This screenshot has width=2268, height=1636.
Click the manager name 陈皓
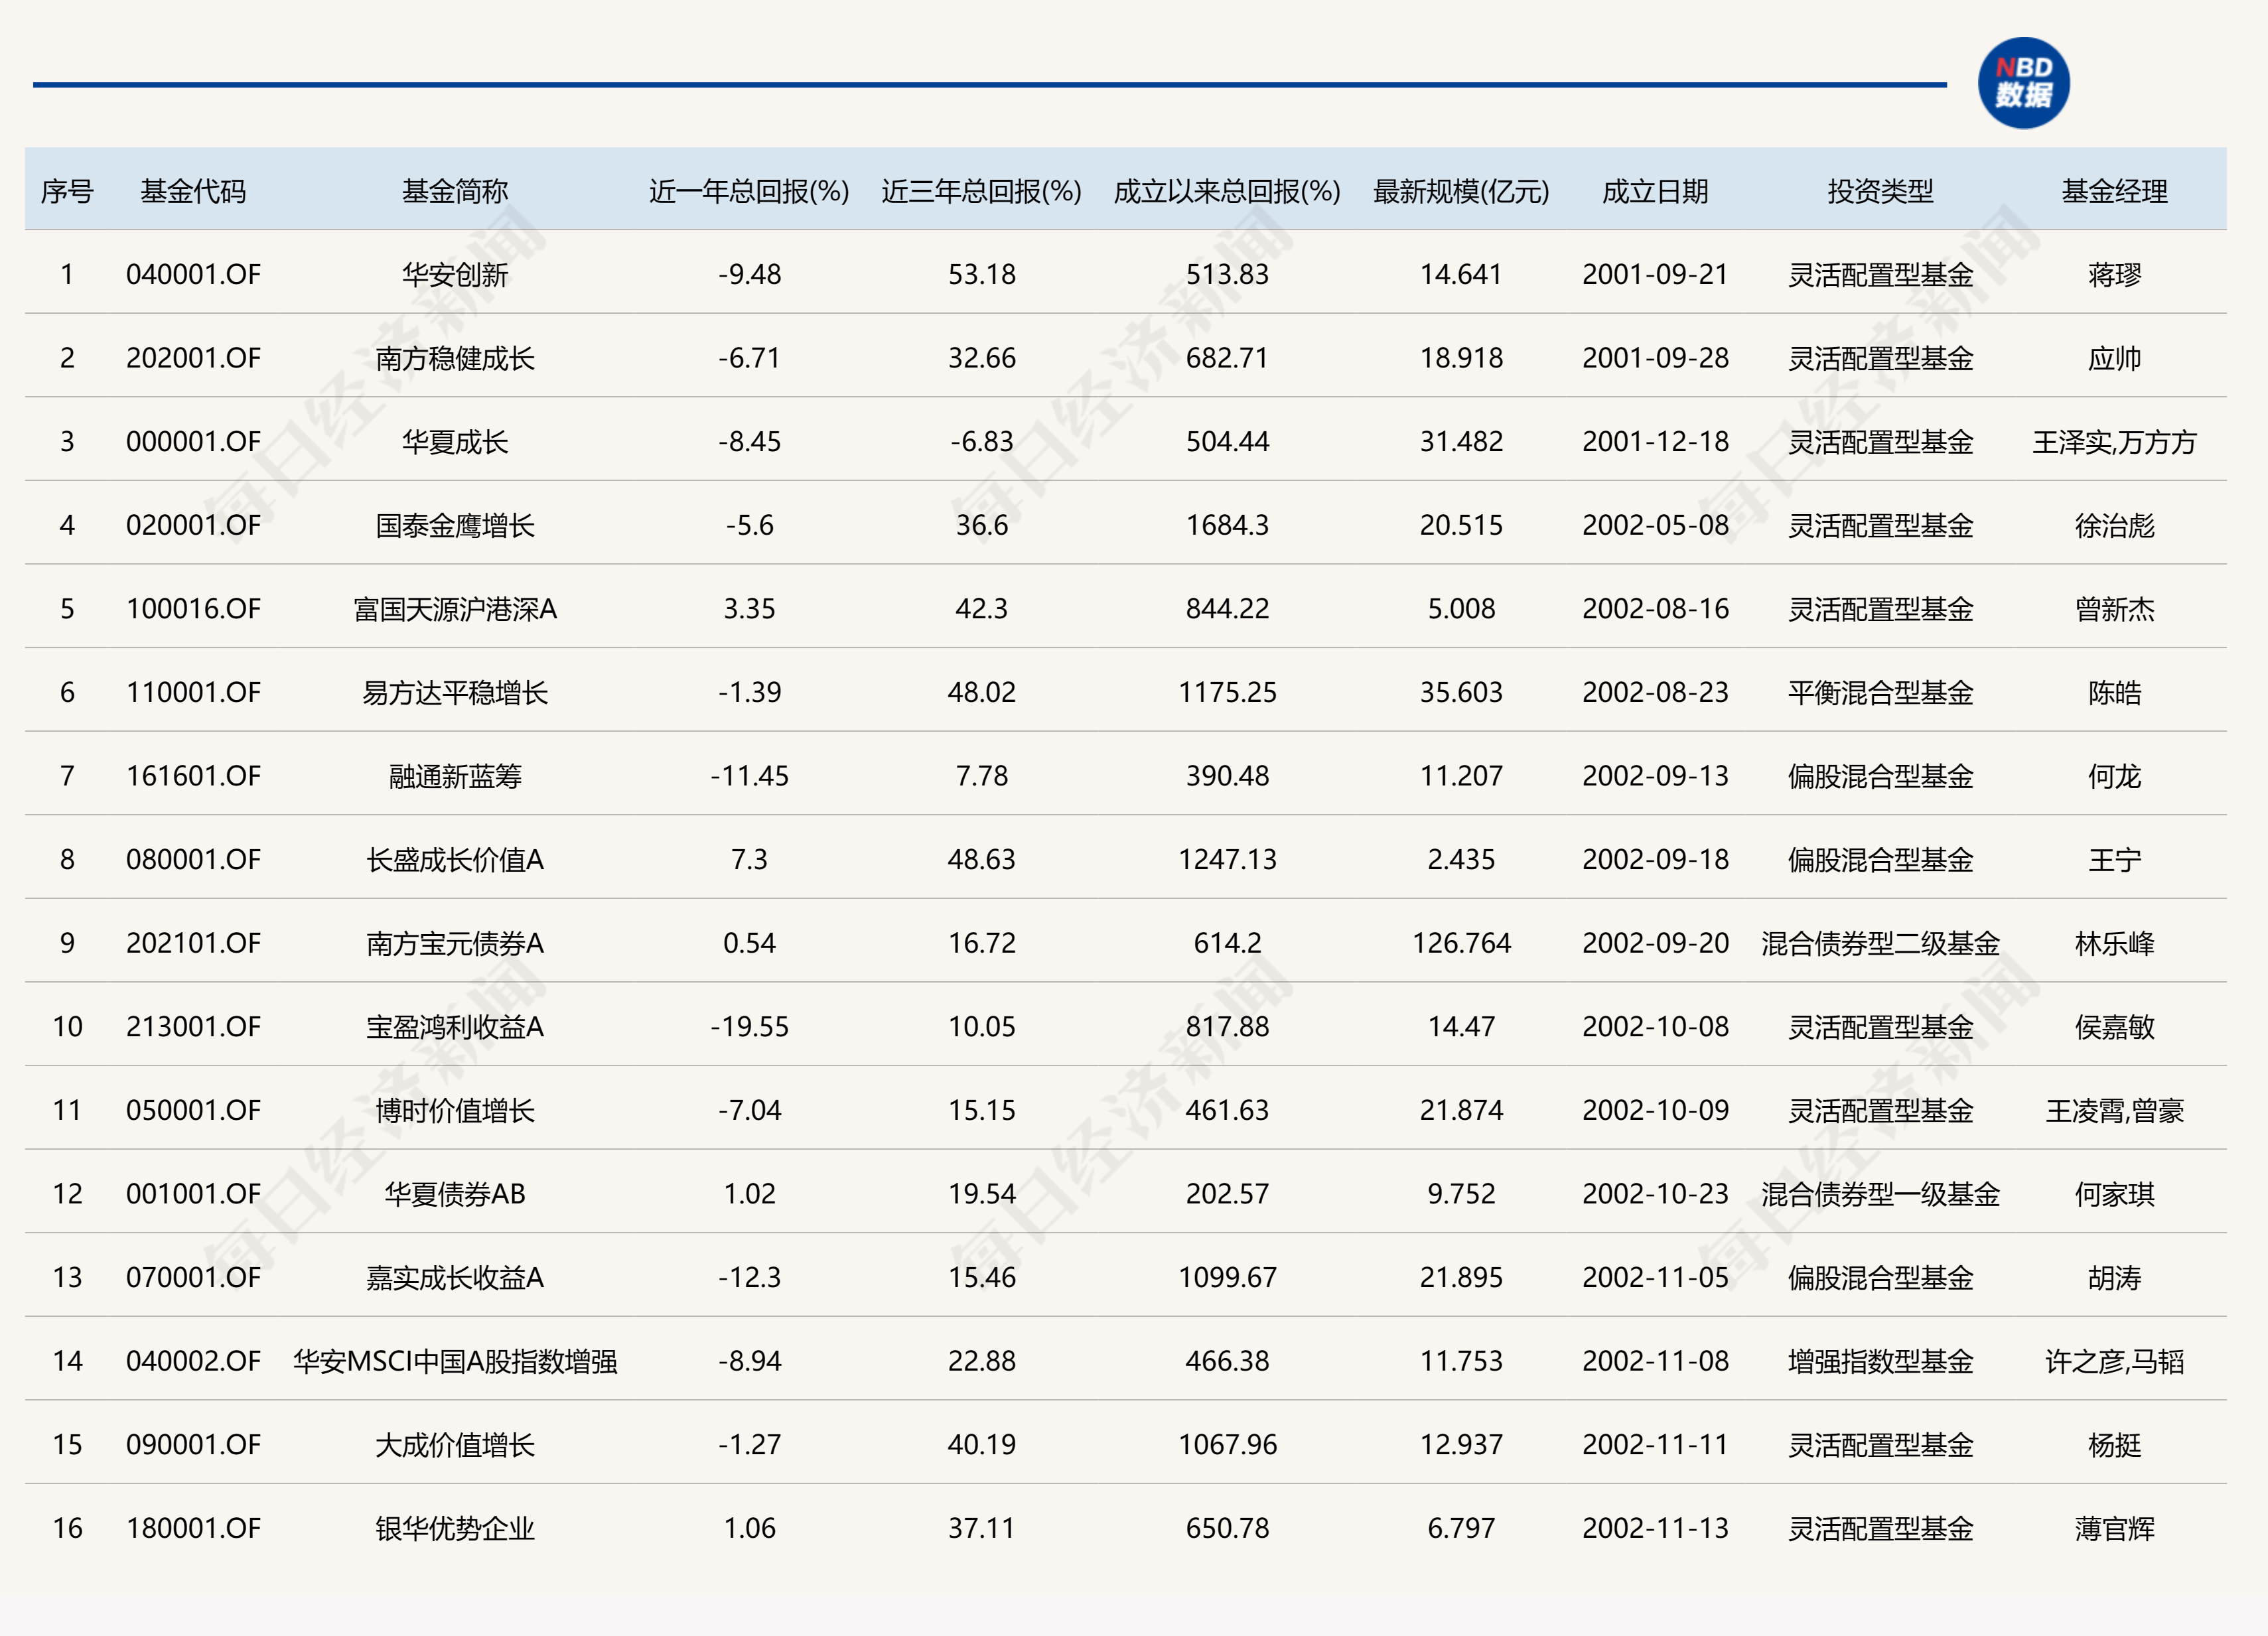(2114, 692)
